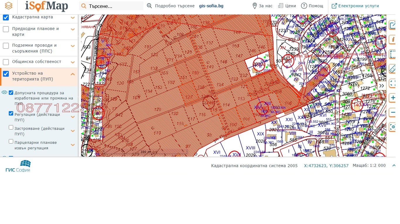The height and width of the screenshot is (224, 400).
Task: Select the rectangle selection tool
Action: coord(393,54)
